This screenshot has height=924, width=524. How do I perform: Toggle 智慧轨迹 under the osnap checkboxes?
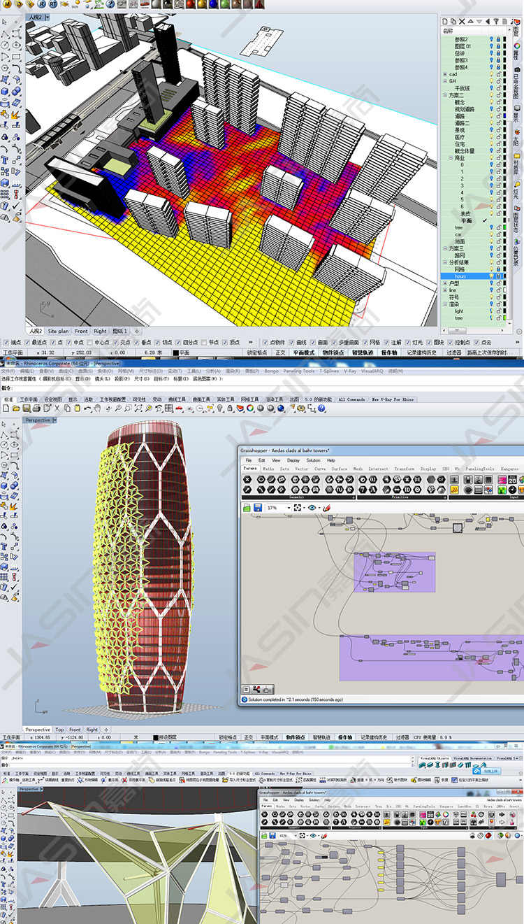(x=362, y=353)
